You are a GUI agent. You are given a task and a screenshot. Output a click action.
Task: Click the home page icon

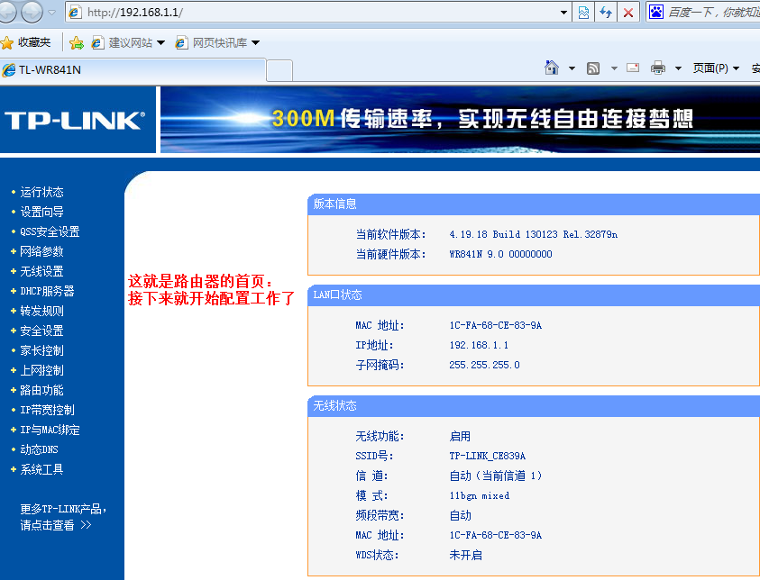click(x=552, y=68)
